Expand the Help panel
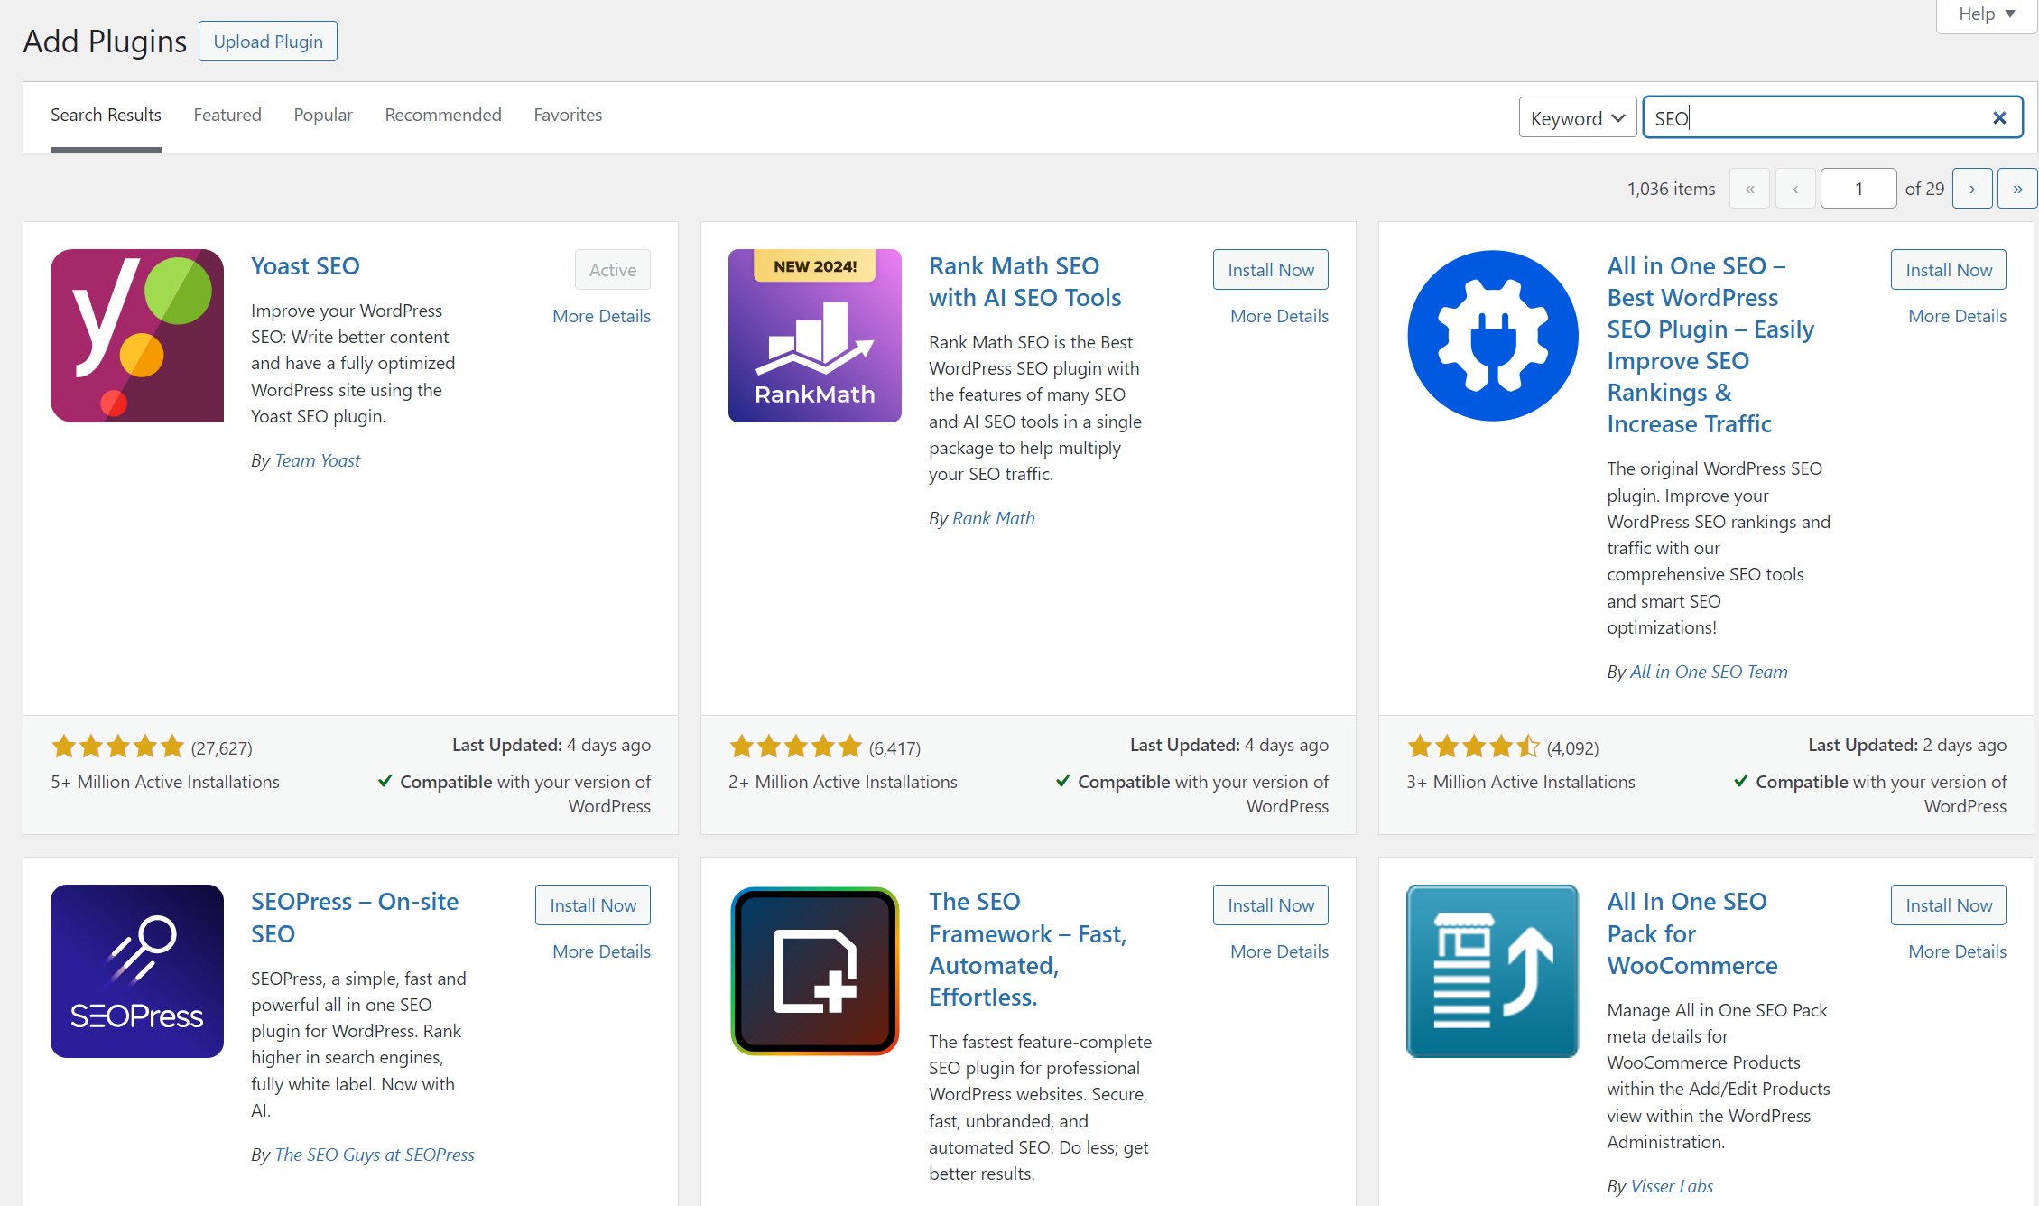This screenshot has height=1206, width=2039. (x=1986, y=14)
